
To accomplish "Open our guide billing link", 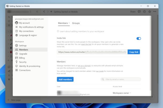I will [100, 71].
